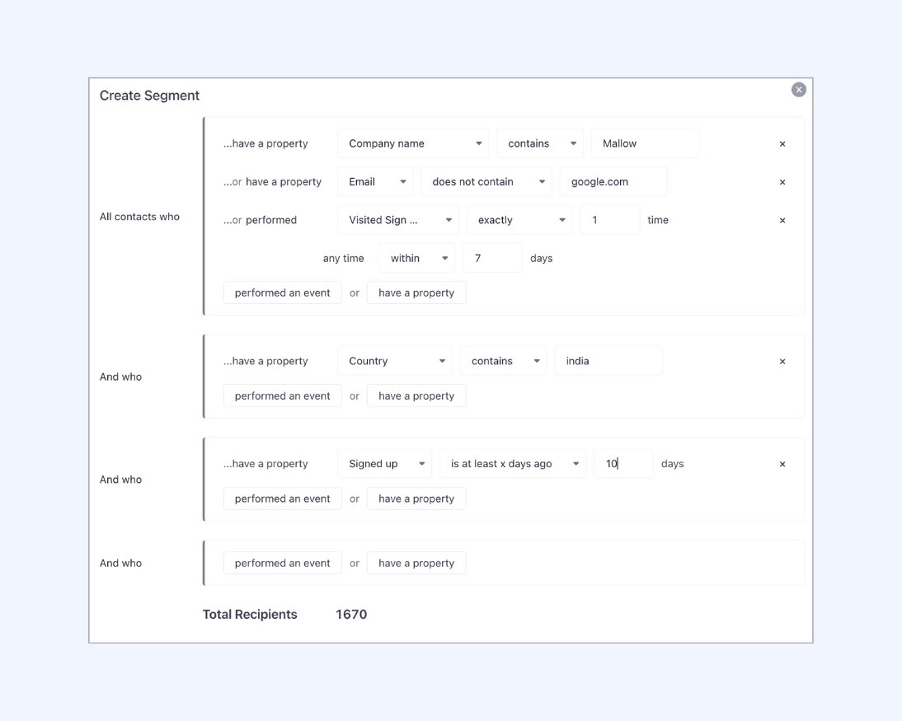Click the 7 days number field

point(492,258)
